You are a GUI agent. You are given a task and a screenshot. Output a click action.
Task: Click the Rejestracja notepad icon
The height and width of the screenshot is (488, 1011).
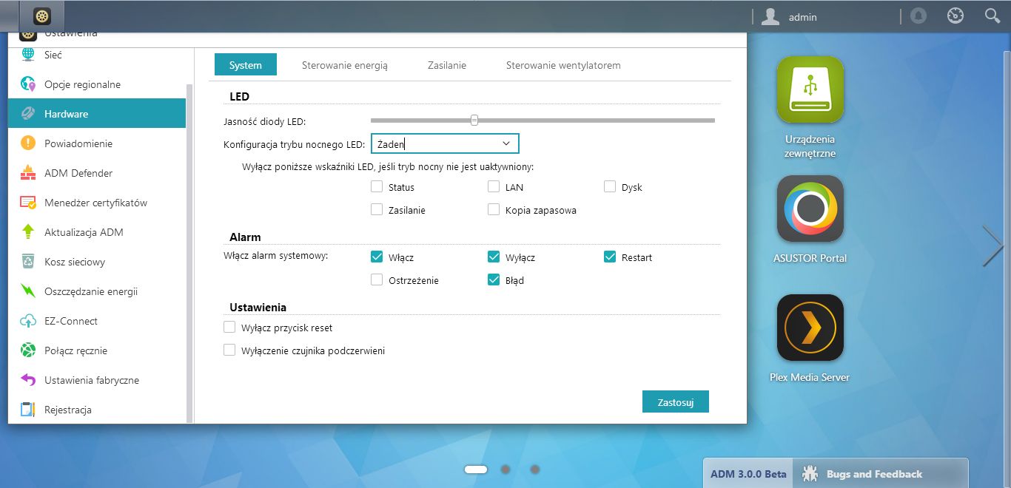28,410
